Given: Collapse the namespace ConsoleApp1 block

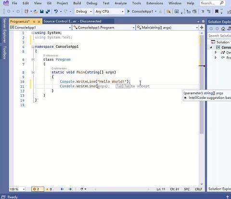Looking at the screenshot, I should pos(33,47).
